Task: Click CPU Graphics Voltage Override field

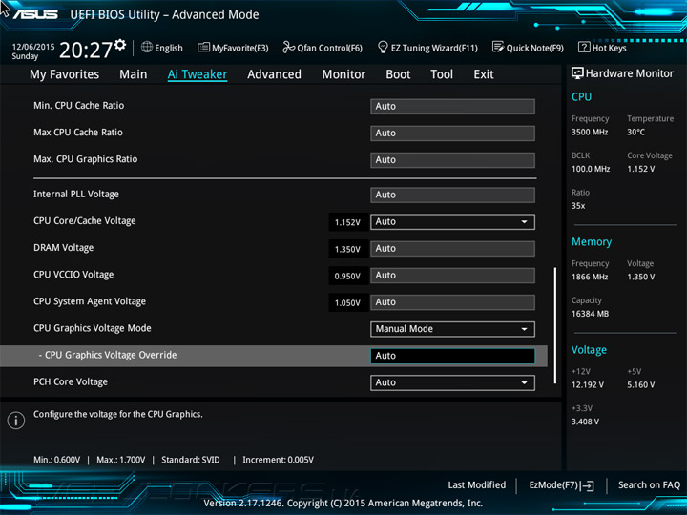Action: [452, 356]
